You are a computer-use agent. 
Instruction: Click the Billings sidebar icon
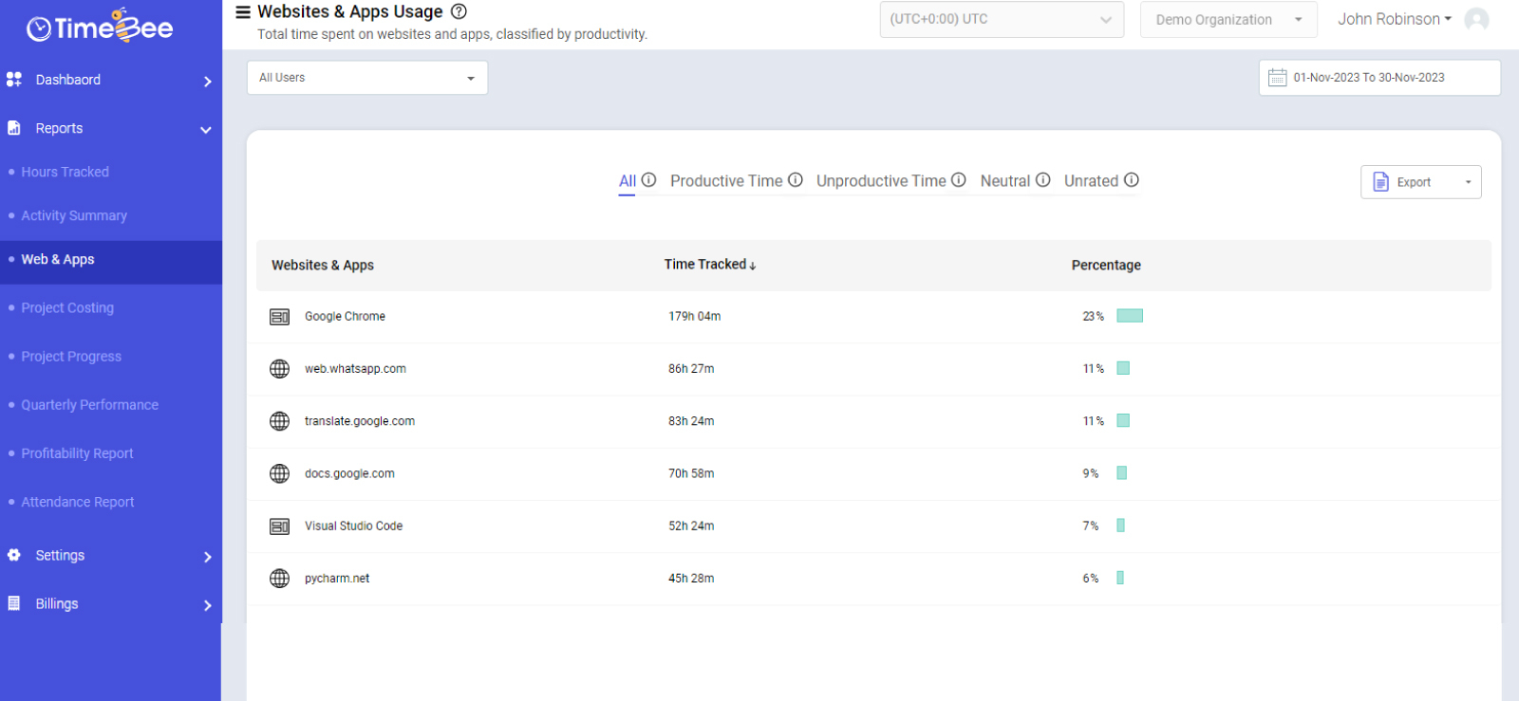[x=14, y=603]
